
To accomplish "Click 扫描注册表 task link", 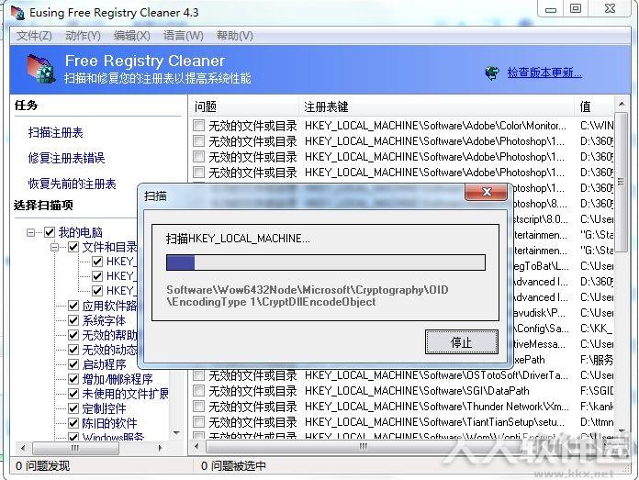I will point(55,132).
